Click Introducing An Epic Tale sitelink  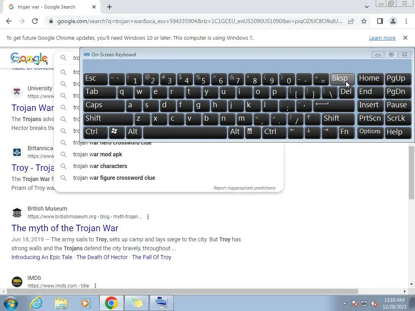point(42,257)
